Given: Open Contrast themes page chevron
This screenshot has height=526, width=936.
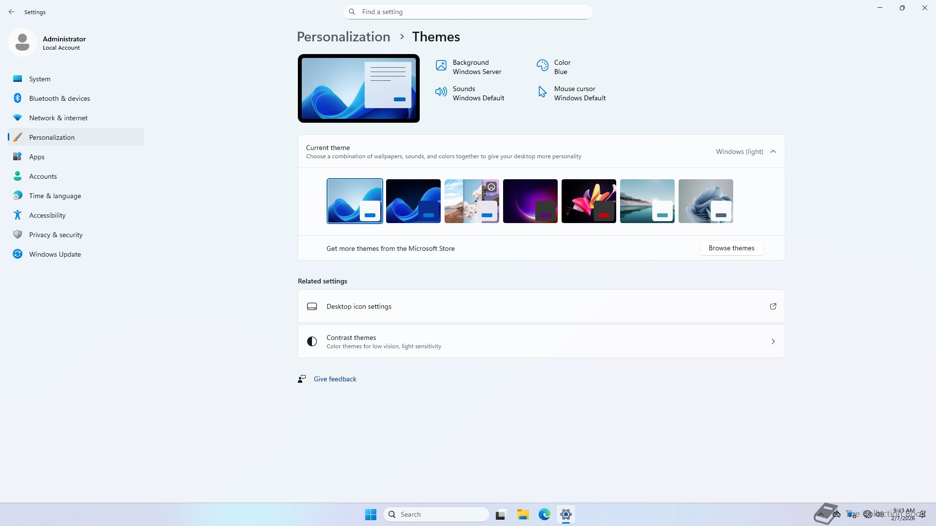Looking at the screenshot, I should click(x=773, y=341).
